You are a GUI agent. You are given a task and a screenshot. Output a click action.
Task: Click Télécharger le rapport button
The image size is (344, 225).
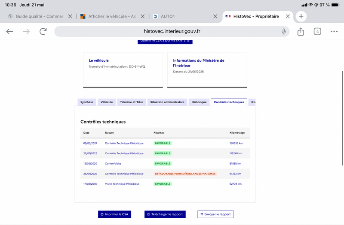click(165, 214)
